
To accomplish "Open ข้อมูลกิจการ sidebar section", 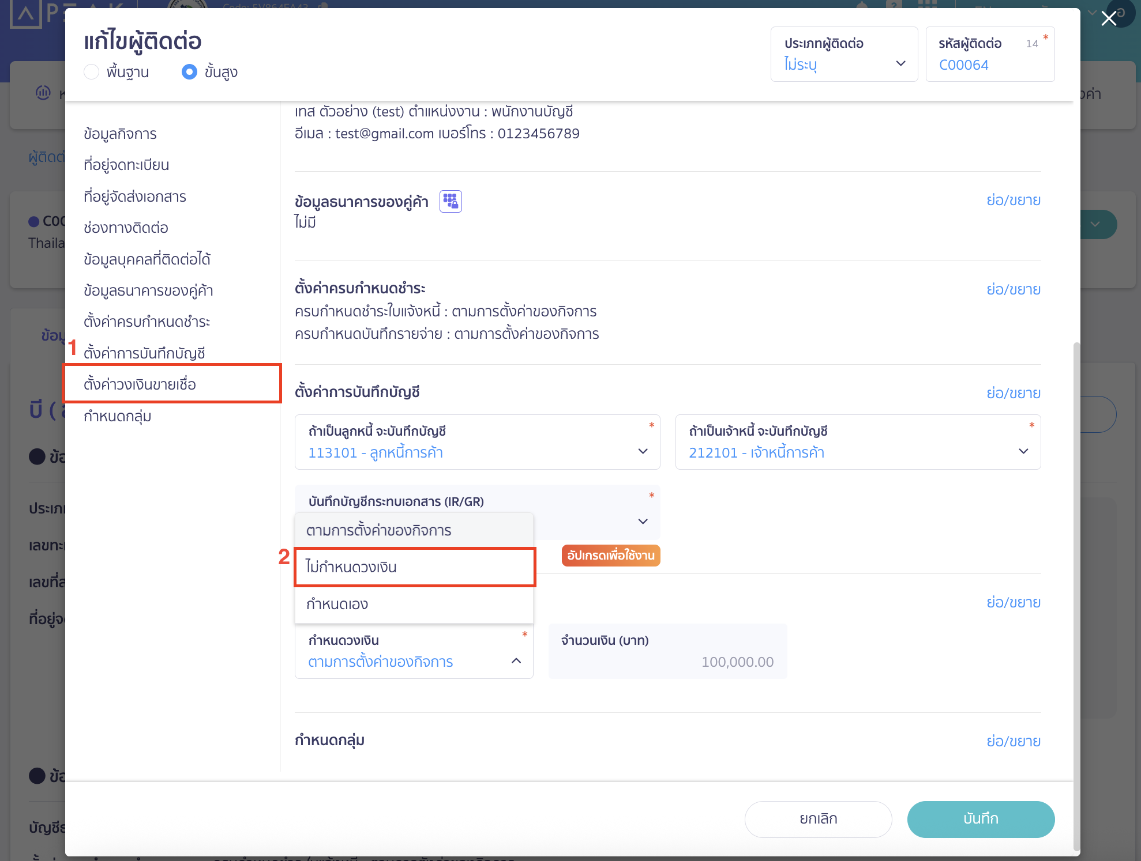I will coord(120,134).
